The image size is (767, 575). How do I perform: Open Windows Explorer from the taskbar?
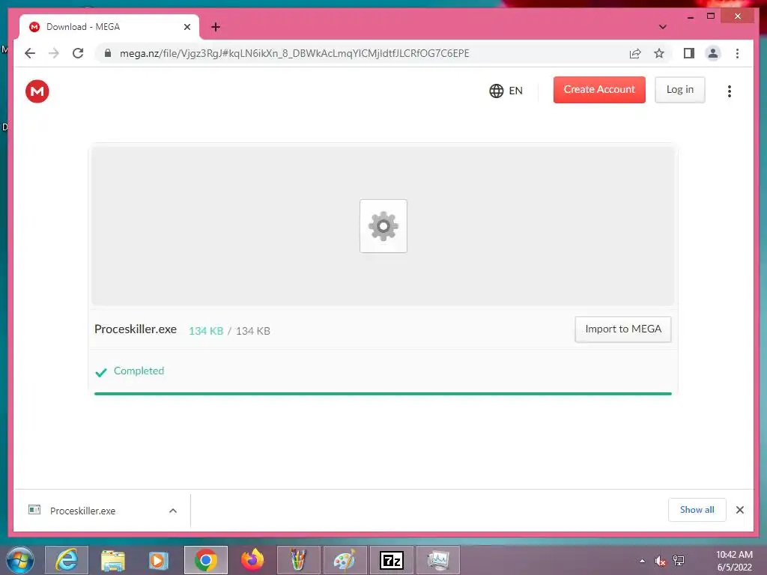(x=113, y=560)
